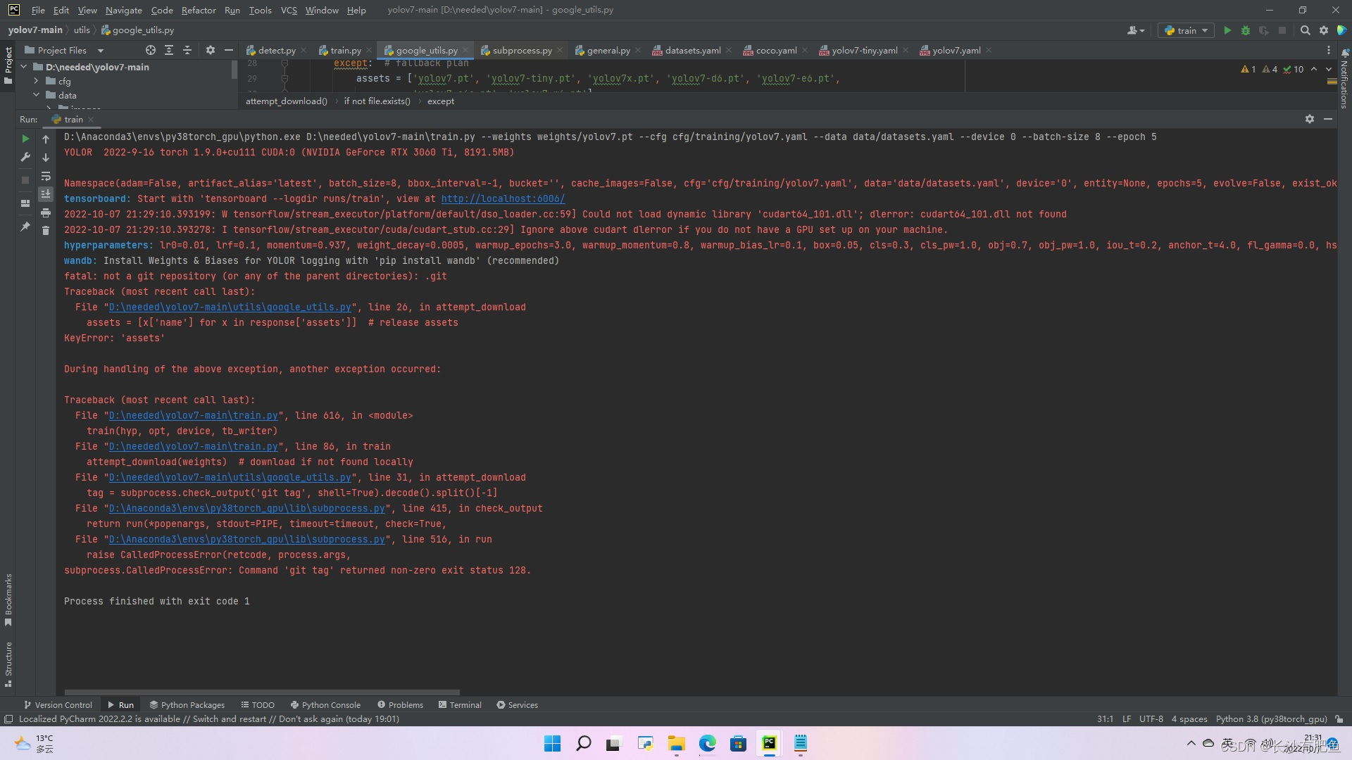Image resolution: width=1352 pixels, height=760 pixels.
Task: Open Search Everywhere magnifier icon
Action: tap(1305, 30)
